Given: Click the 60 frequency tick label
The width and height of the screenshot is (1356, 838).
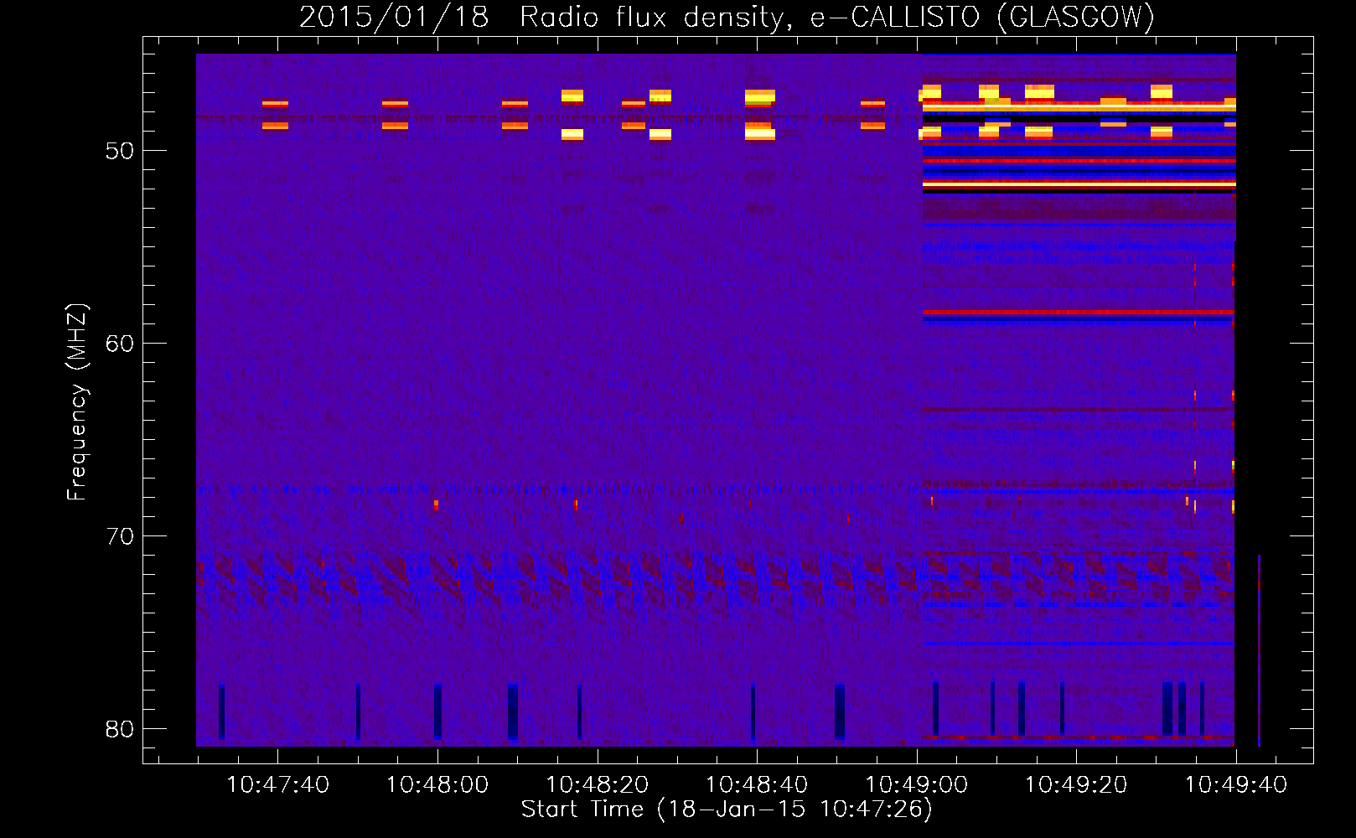Looking at the screenshot, I should [120, 344].
